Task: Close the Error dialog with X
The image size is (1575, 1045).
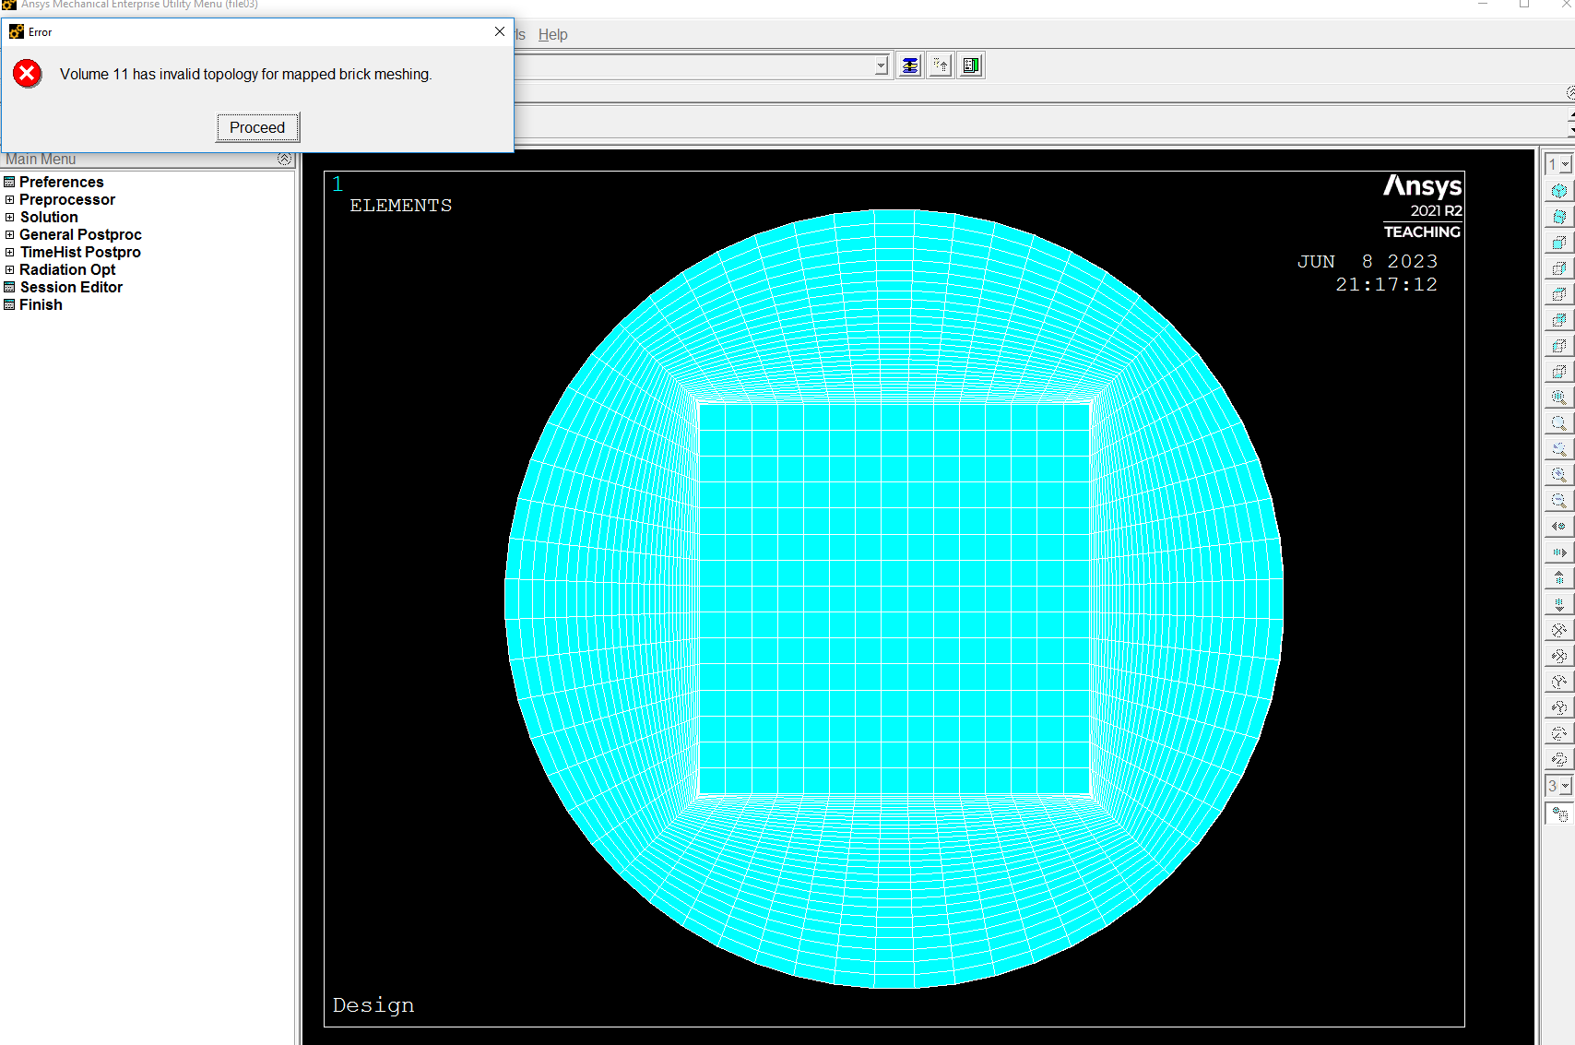Action: click(x=499, y=31)
